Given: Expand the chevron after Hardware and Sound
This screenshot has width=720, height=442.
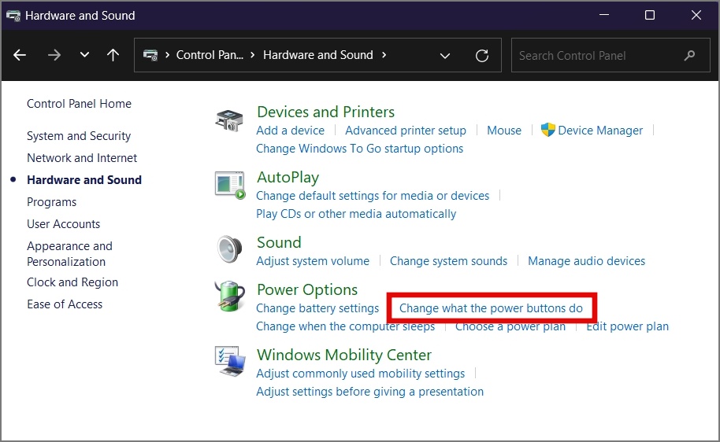Looking at the screenshot, I should [384, 55].
